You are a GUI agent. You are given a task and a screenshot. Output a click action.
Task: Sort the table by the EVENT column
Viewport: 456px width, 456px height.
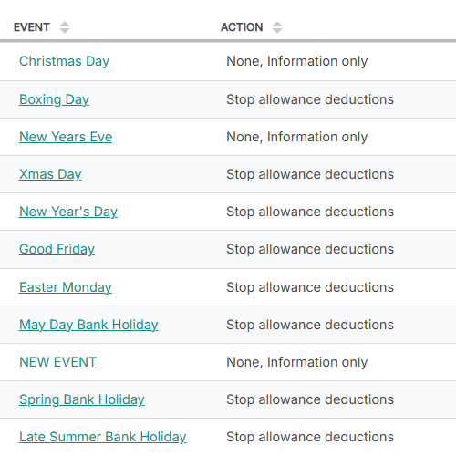[65, 27]
